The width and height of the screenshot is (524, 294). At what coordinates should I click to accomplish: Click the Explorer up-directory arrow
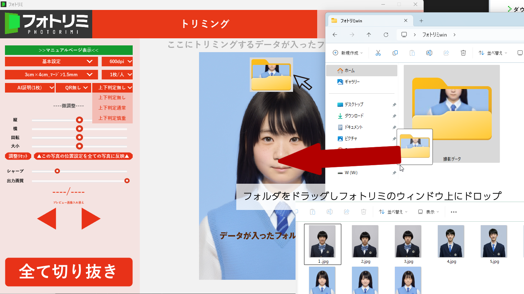point(369,35)
